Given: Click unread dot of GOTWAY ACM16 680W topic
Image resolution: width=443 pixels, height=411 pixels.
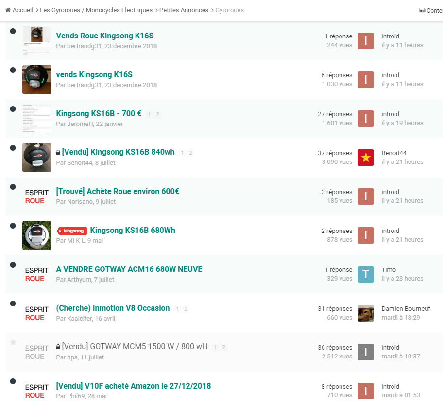Looking at the screenshot, I should 13,265.
